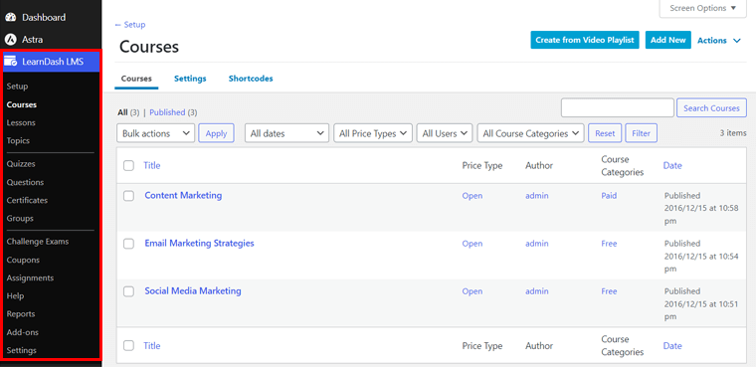
Task: Open Assignments in the sidebar
Action: [30, 277]
